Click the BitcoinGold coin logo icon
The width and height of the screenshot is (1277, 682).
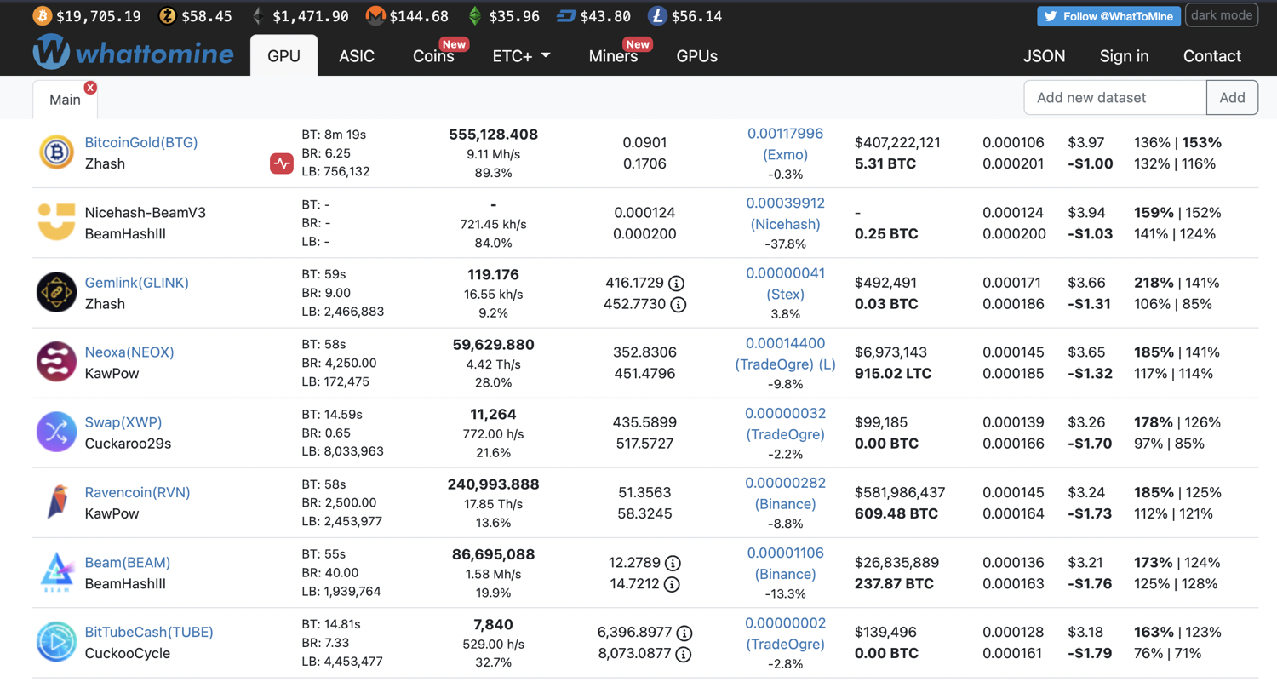[57, 153]
